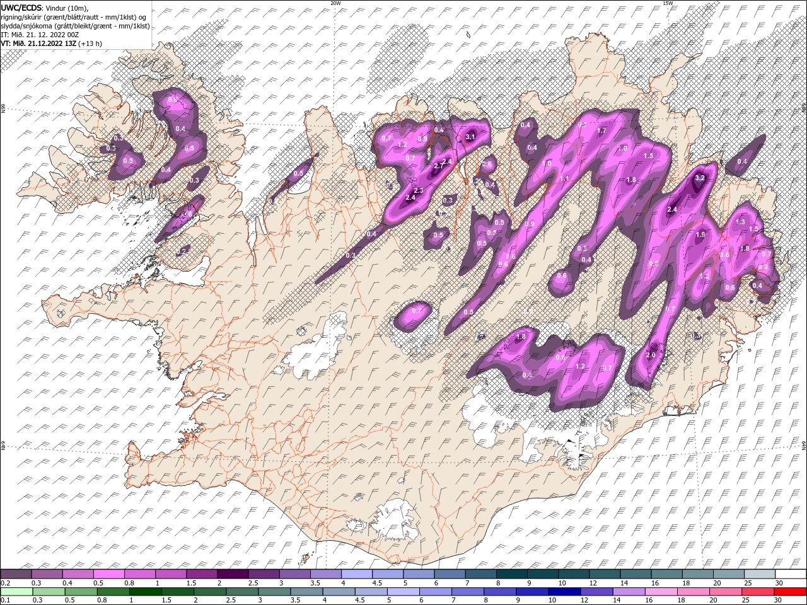Click the 'IT: Mið. 21. 12. 2022 00Z' line
Viewport: 807px width, 605px height.
pyautogui.click(x=40, y=35)
